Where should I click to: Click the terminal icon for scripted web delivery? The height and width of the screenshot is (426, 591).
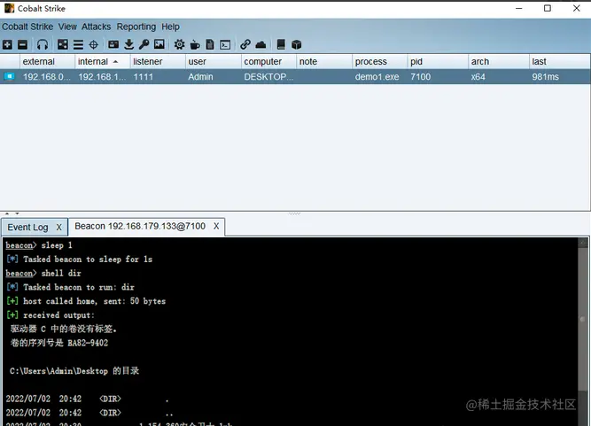pos(225,45)
